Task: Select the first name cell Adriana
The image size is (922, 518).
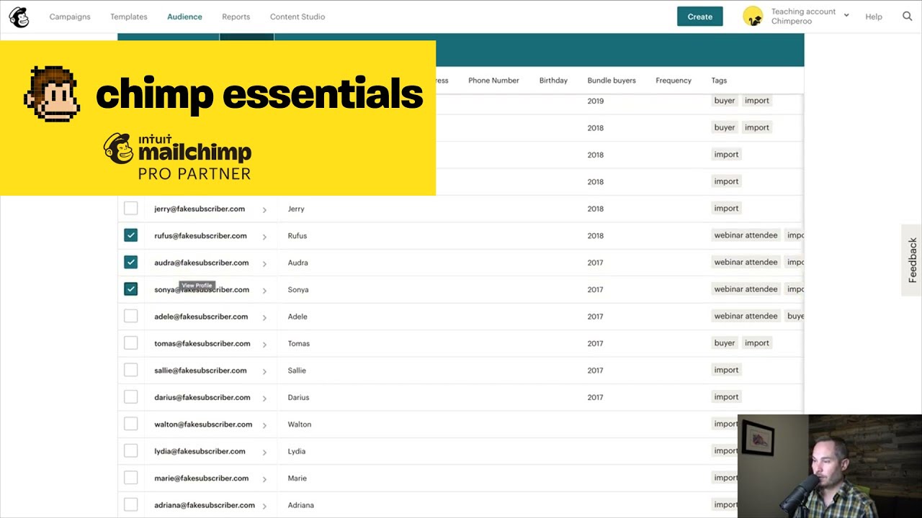Action: pos(301,505)
